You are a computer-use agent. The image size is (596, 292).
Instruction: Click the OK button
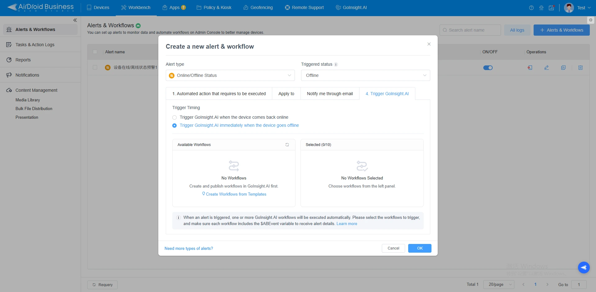point(420,248)
